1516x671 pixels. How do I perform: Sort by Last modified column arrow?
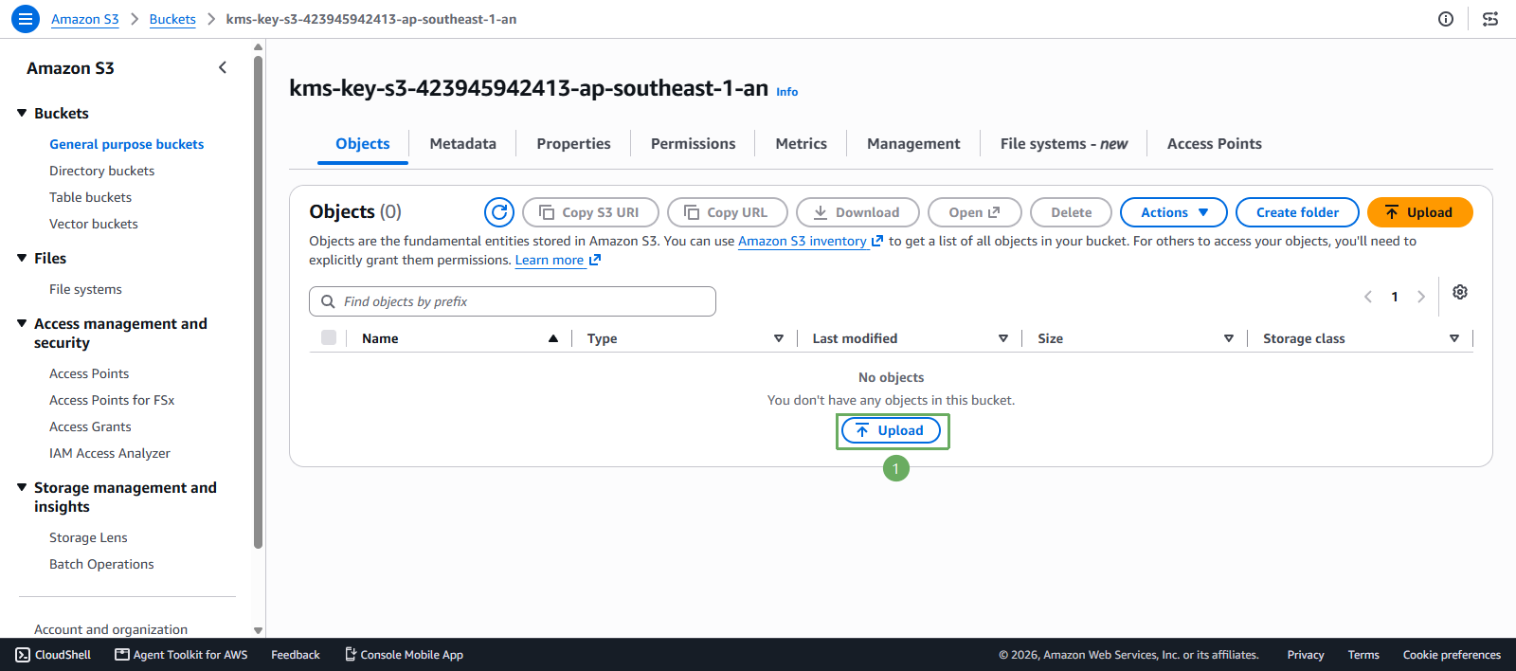1003,338
